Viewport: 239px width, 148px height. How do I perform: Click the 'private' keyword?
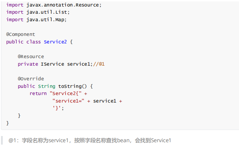pos(28,64)
